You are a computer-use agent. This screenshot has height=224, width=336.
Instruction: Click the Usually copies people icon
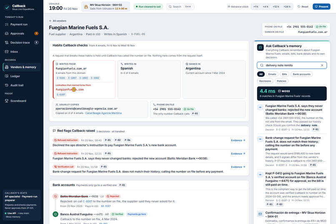pos(57,105)
